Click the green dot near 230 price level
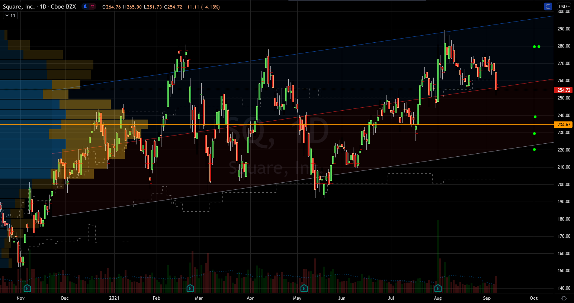Screen dimensions: 574x303 [535, 134]
